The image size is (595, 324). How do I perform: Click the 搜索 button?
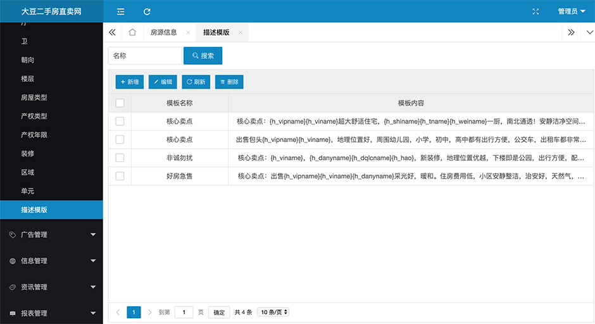point(203,56)
